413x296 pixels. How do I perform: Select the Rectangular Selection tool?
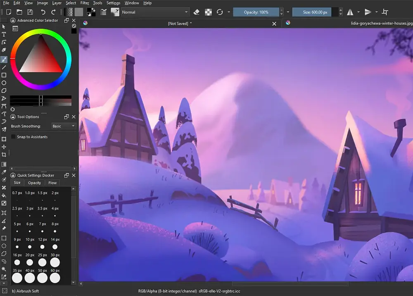tap(4, 238)
